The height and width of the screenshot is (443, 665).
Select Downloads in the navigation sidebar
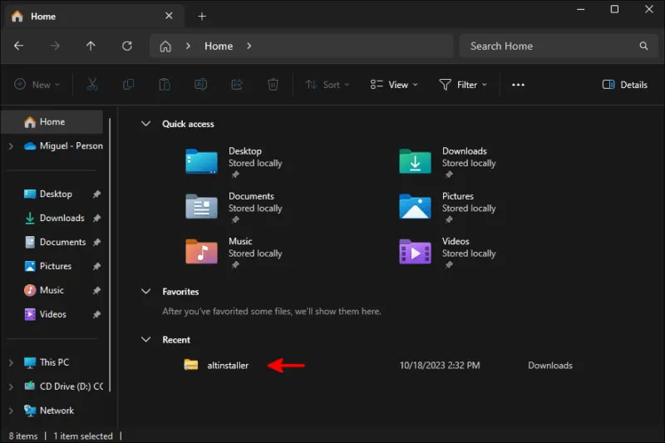[x=62, y=218]
